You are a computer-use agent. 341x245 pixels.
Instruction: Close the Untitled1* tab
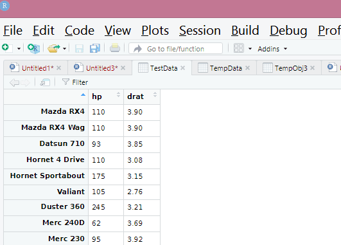pos(58,68)
